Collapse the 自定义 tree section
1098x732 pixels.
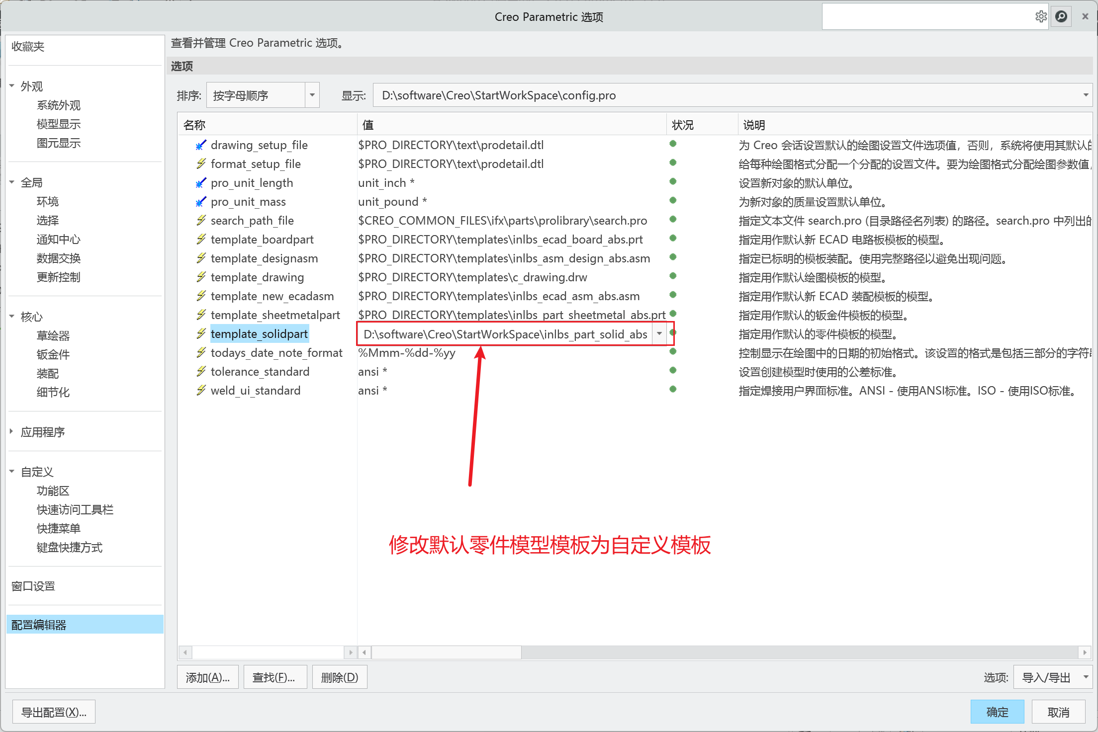12,472
